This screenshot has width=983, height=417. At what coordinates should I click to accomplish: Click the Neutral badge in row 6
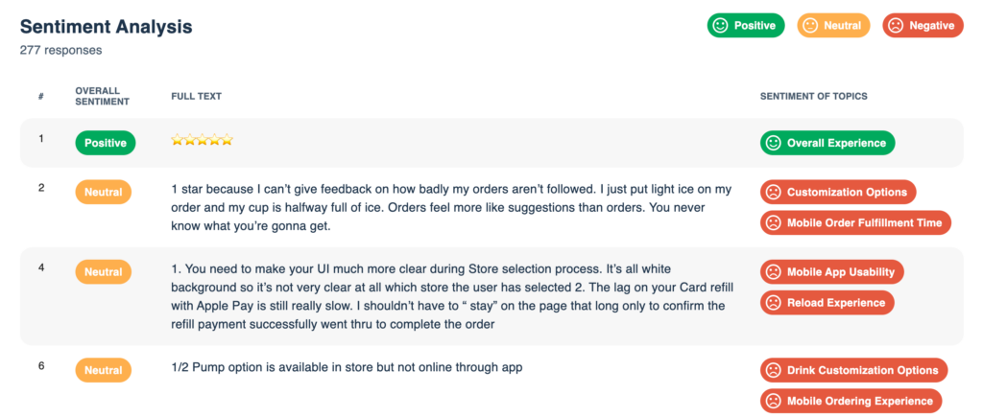(x=104, y=371)
